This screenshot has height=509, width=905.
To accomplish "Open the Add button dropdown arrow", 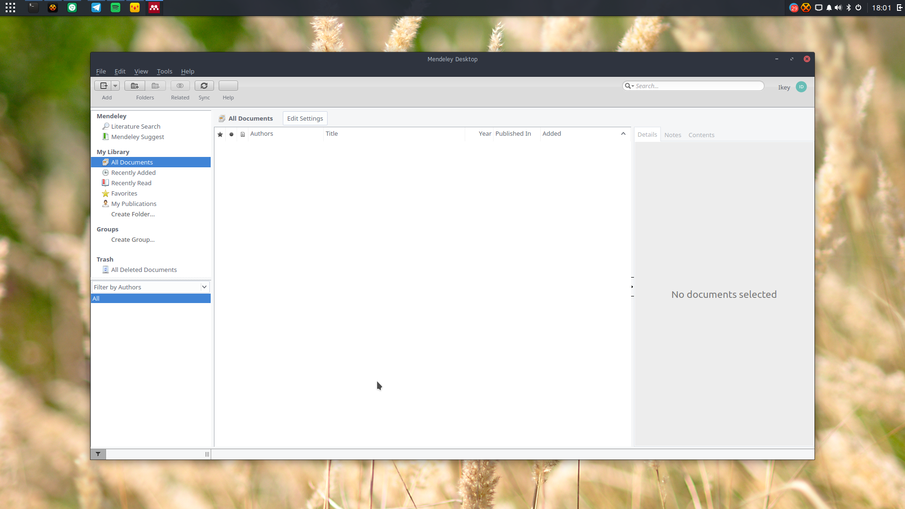I will click(115, 86).
